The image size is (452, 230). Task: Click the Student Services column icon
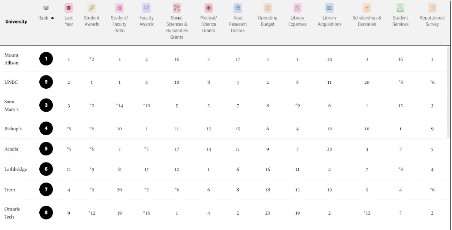tap(400, 8)
